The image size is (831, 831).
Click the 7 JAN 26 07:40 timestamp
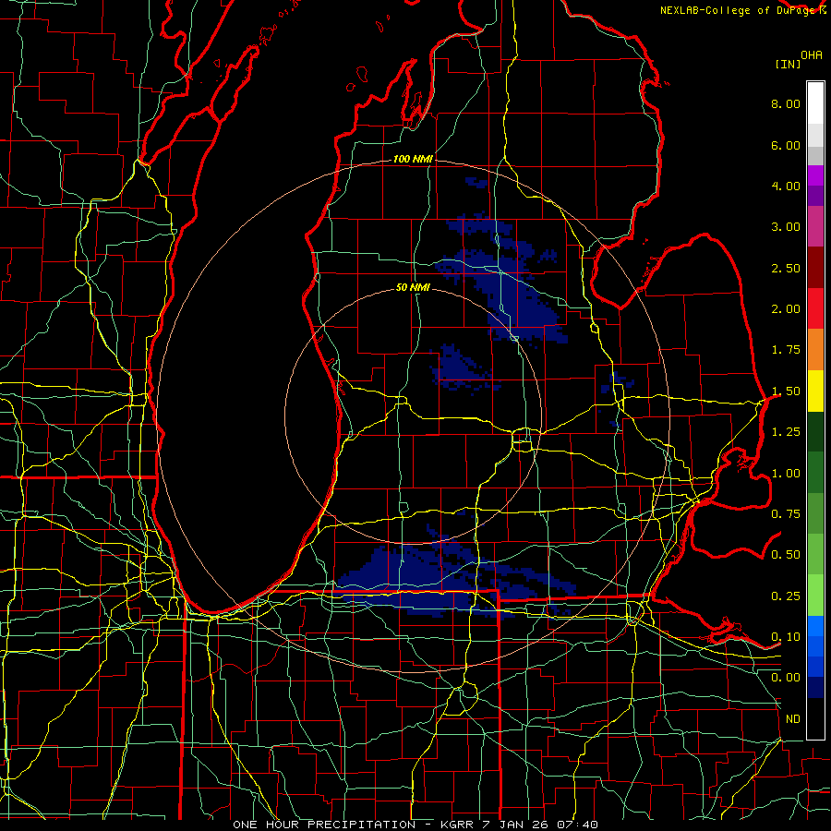[540, 825]
